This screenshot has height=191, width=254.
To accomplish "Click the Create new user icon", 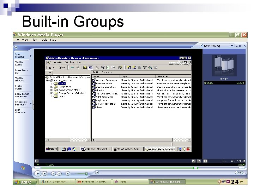I will [129, 68].
